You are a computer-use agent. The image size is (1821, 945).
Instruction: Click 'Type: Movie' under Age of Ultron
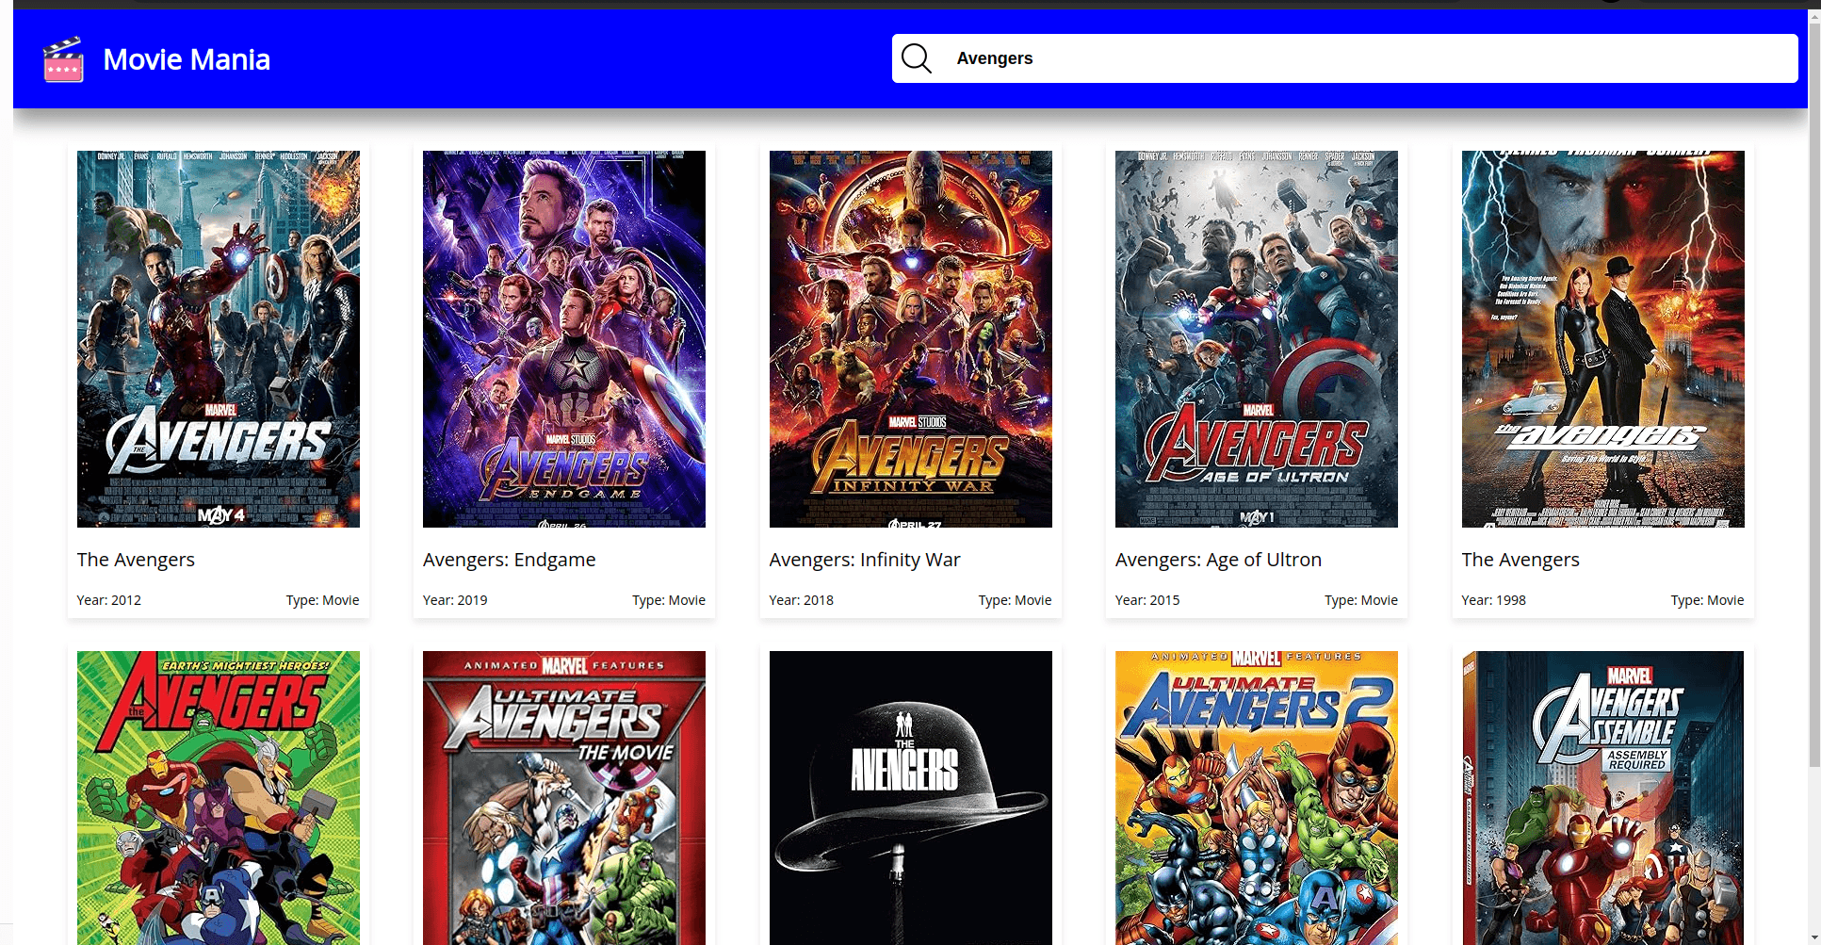point(1361,600)
